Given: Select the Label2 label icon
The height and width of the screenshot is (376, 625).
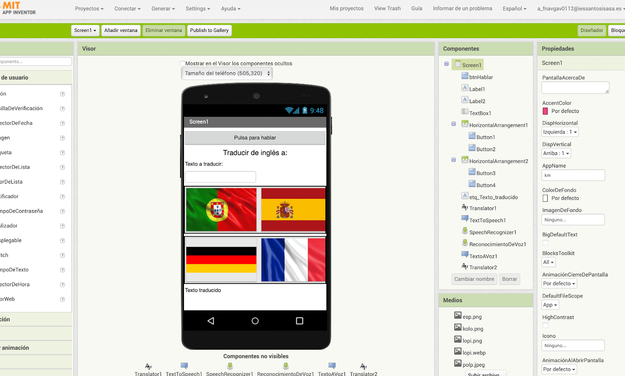Looking at the screenshot, I should pos(465,100).
